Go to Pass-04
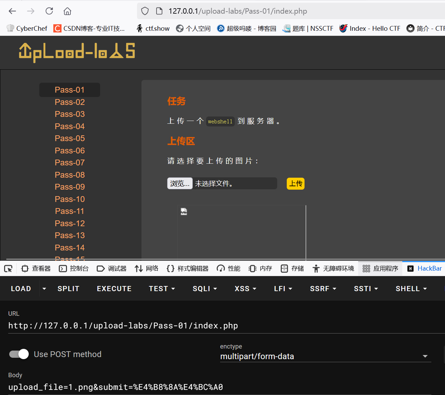The image size is (445, 395). click(70, 126)
